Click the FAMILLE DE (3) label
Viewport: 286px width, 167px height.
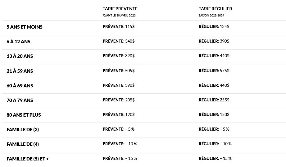tap(23, 130)
